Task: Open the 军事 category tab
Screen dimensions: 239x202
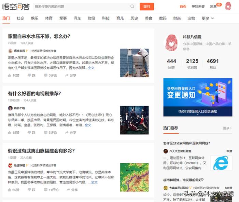Action: pyautogui.click(x=63, y=18)
